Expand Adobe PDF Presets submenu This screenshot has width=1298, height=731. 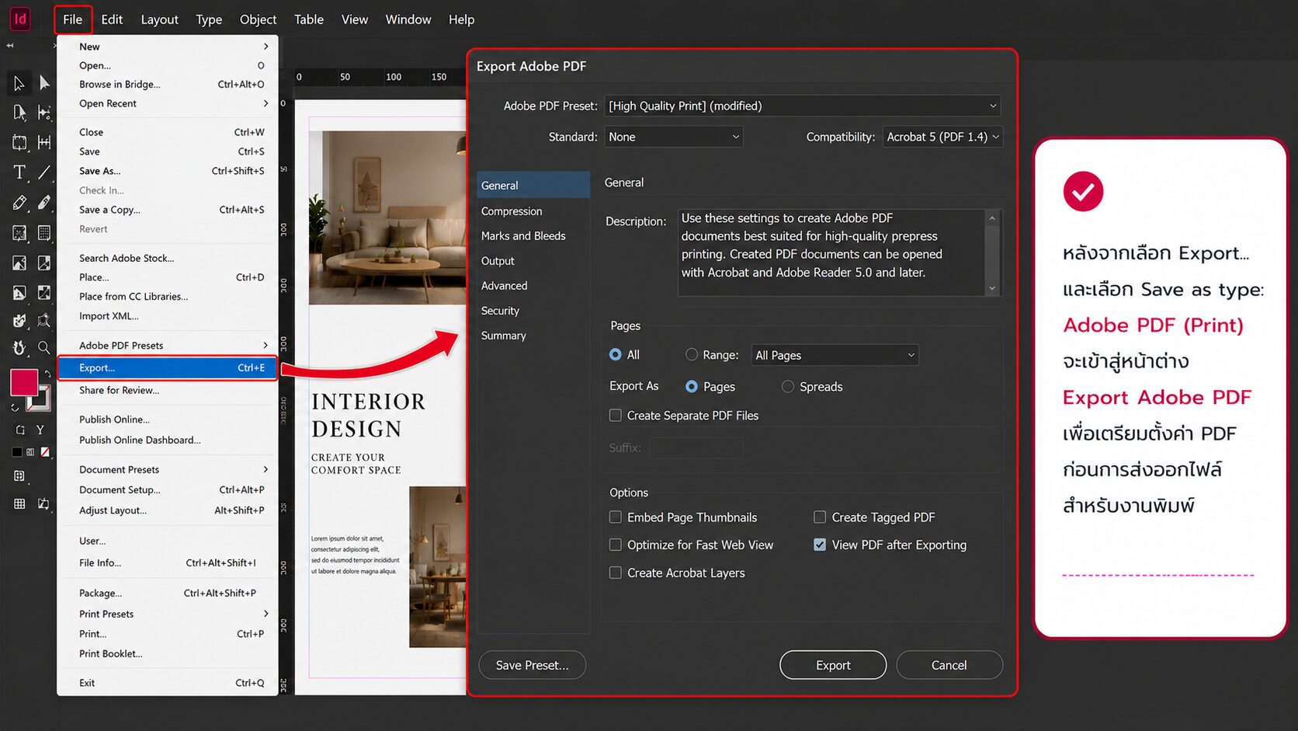coord(168,346)
